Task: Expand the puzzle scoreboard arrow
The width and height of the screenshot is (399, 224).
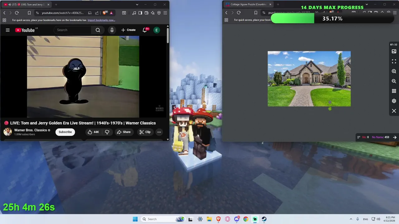Action: pyautogui.click(x=395, y=137)
